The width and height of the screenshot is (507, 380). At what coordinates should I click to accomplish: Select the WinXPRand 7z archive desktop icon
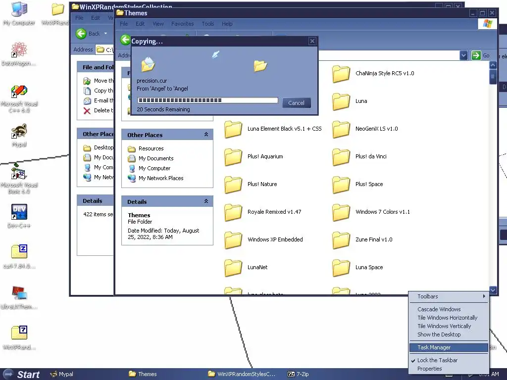(x=19, y=337)
